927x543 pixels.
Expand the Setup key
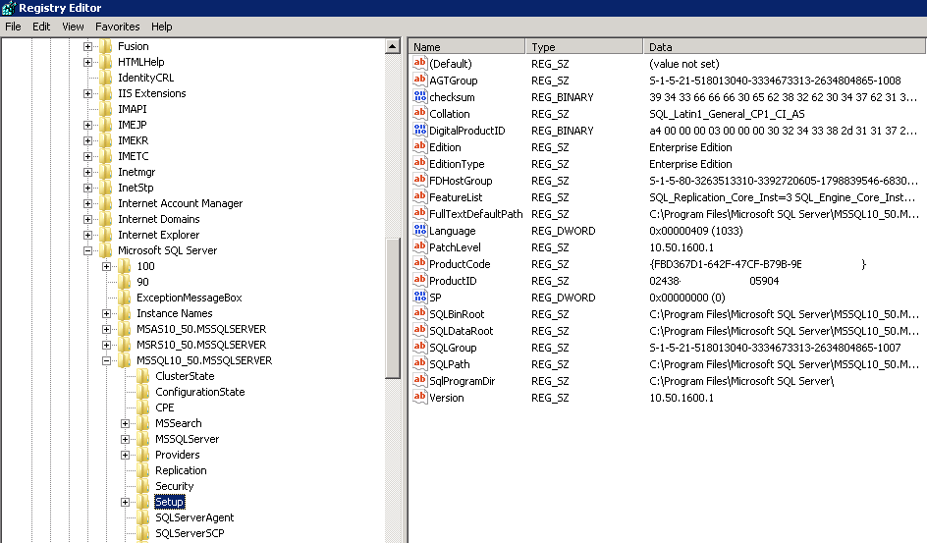pos(126,502)
